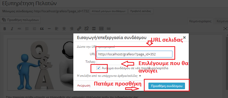Select the Τίτλος input field
The image size is (228, 98).
134,62
